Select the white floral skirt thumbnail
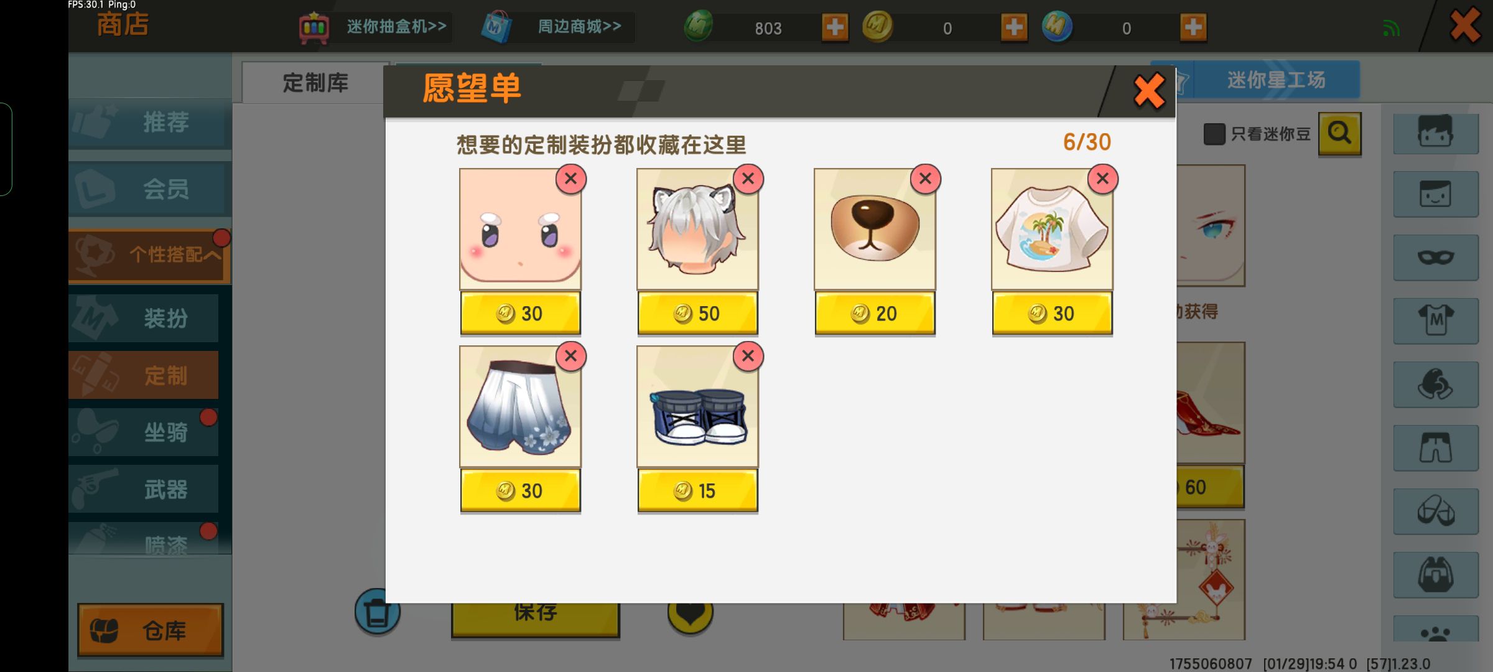This screenshot has height=672, width=1493. (520, 406)
